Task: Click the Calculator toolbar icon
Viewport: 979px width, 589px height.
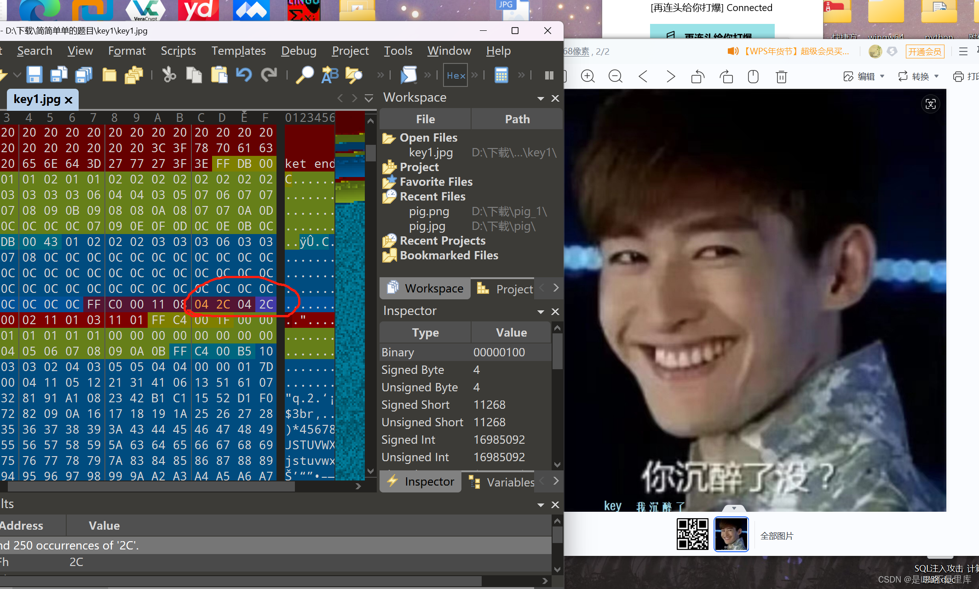Action: pos(501,75)
